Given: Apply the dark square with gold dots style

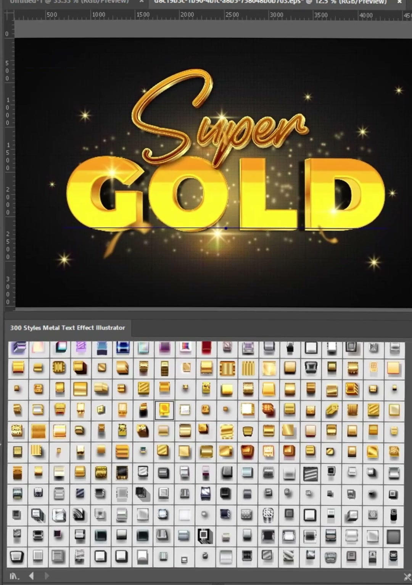Looking at the screenshot, I should coord(122,473).
